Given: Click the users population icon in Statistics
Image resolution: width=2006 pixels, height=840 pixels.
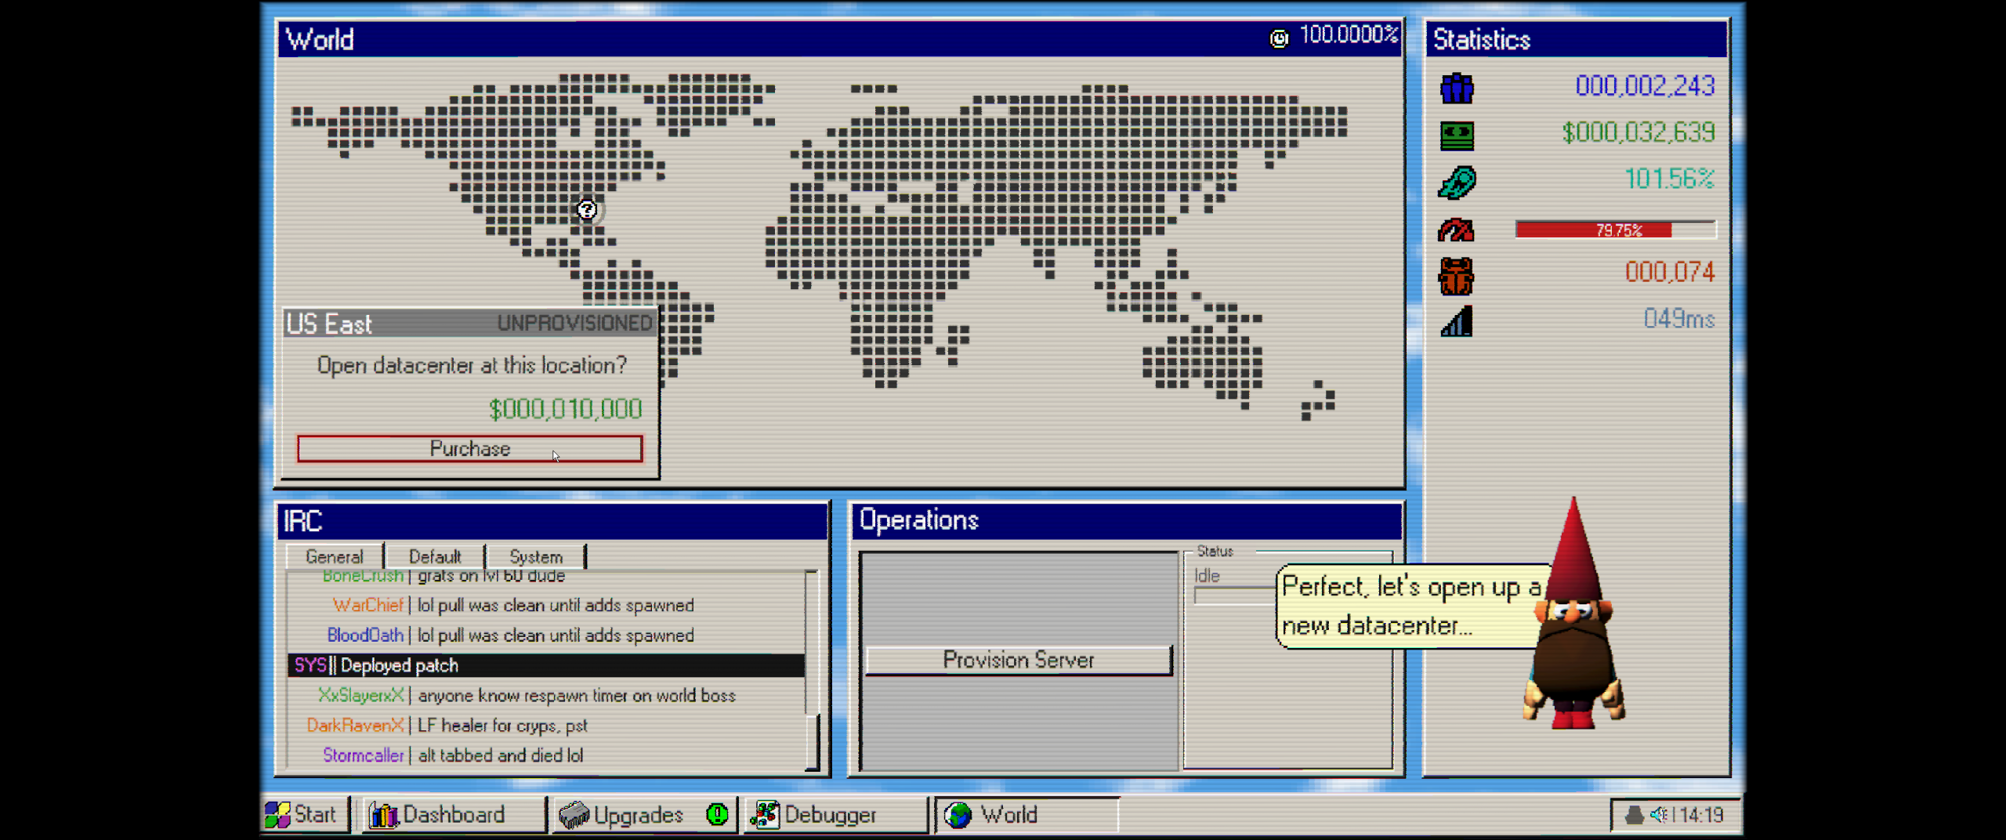Looking at the screenshot, I should tap(1457, 87).
